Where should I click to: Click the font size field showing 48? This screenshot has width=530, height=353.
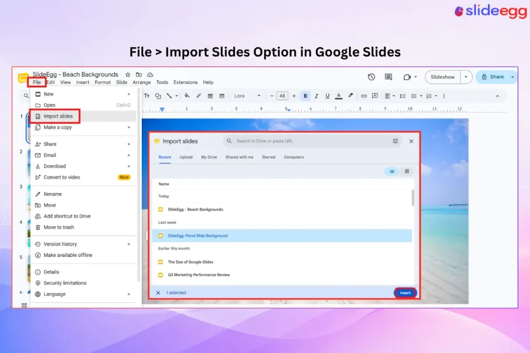tap(282, 96)
